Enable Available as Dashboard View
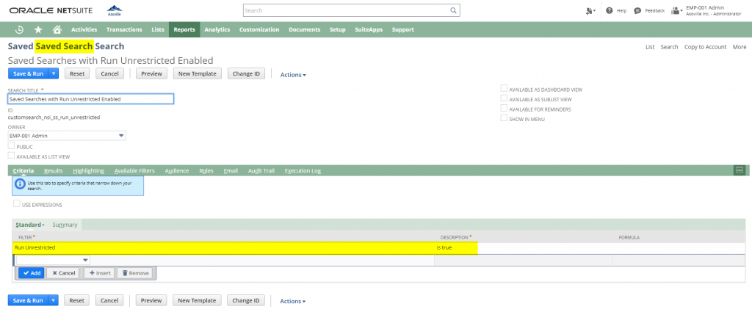The width and height of the screenshot is (752, 312). [504, 88]
